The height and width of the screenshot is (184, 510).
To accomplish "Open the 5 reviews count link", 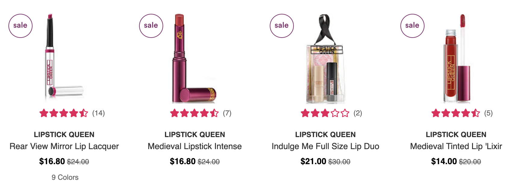I will click(x=489, y=113).
